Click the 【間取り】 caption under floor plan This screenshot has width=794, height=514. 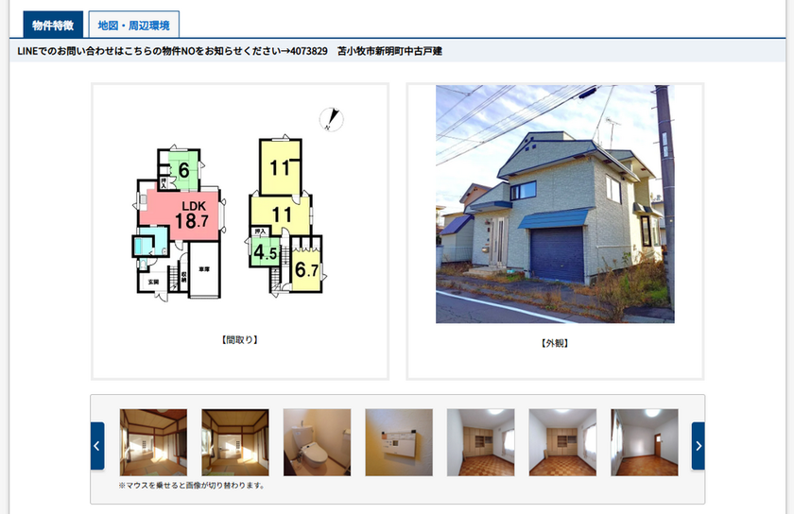point(239,339)
